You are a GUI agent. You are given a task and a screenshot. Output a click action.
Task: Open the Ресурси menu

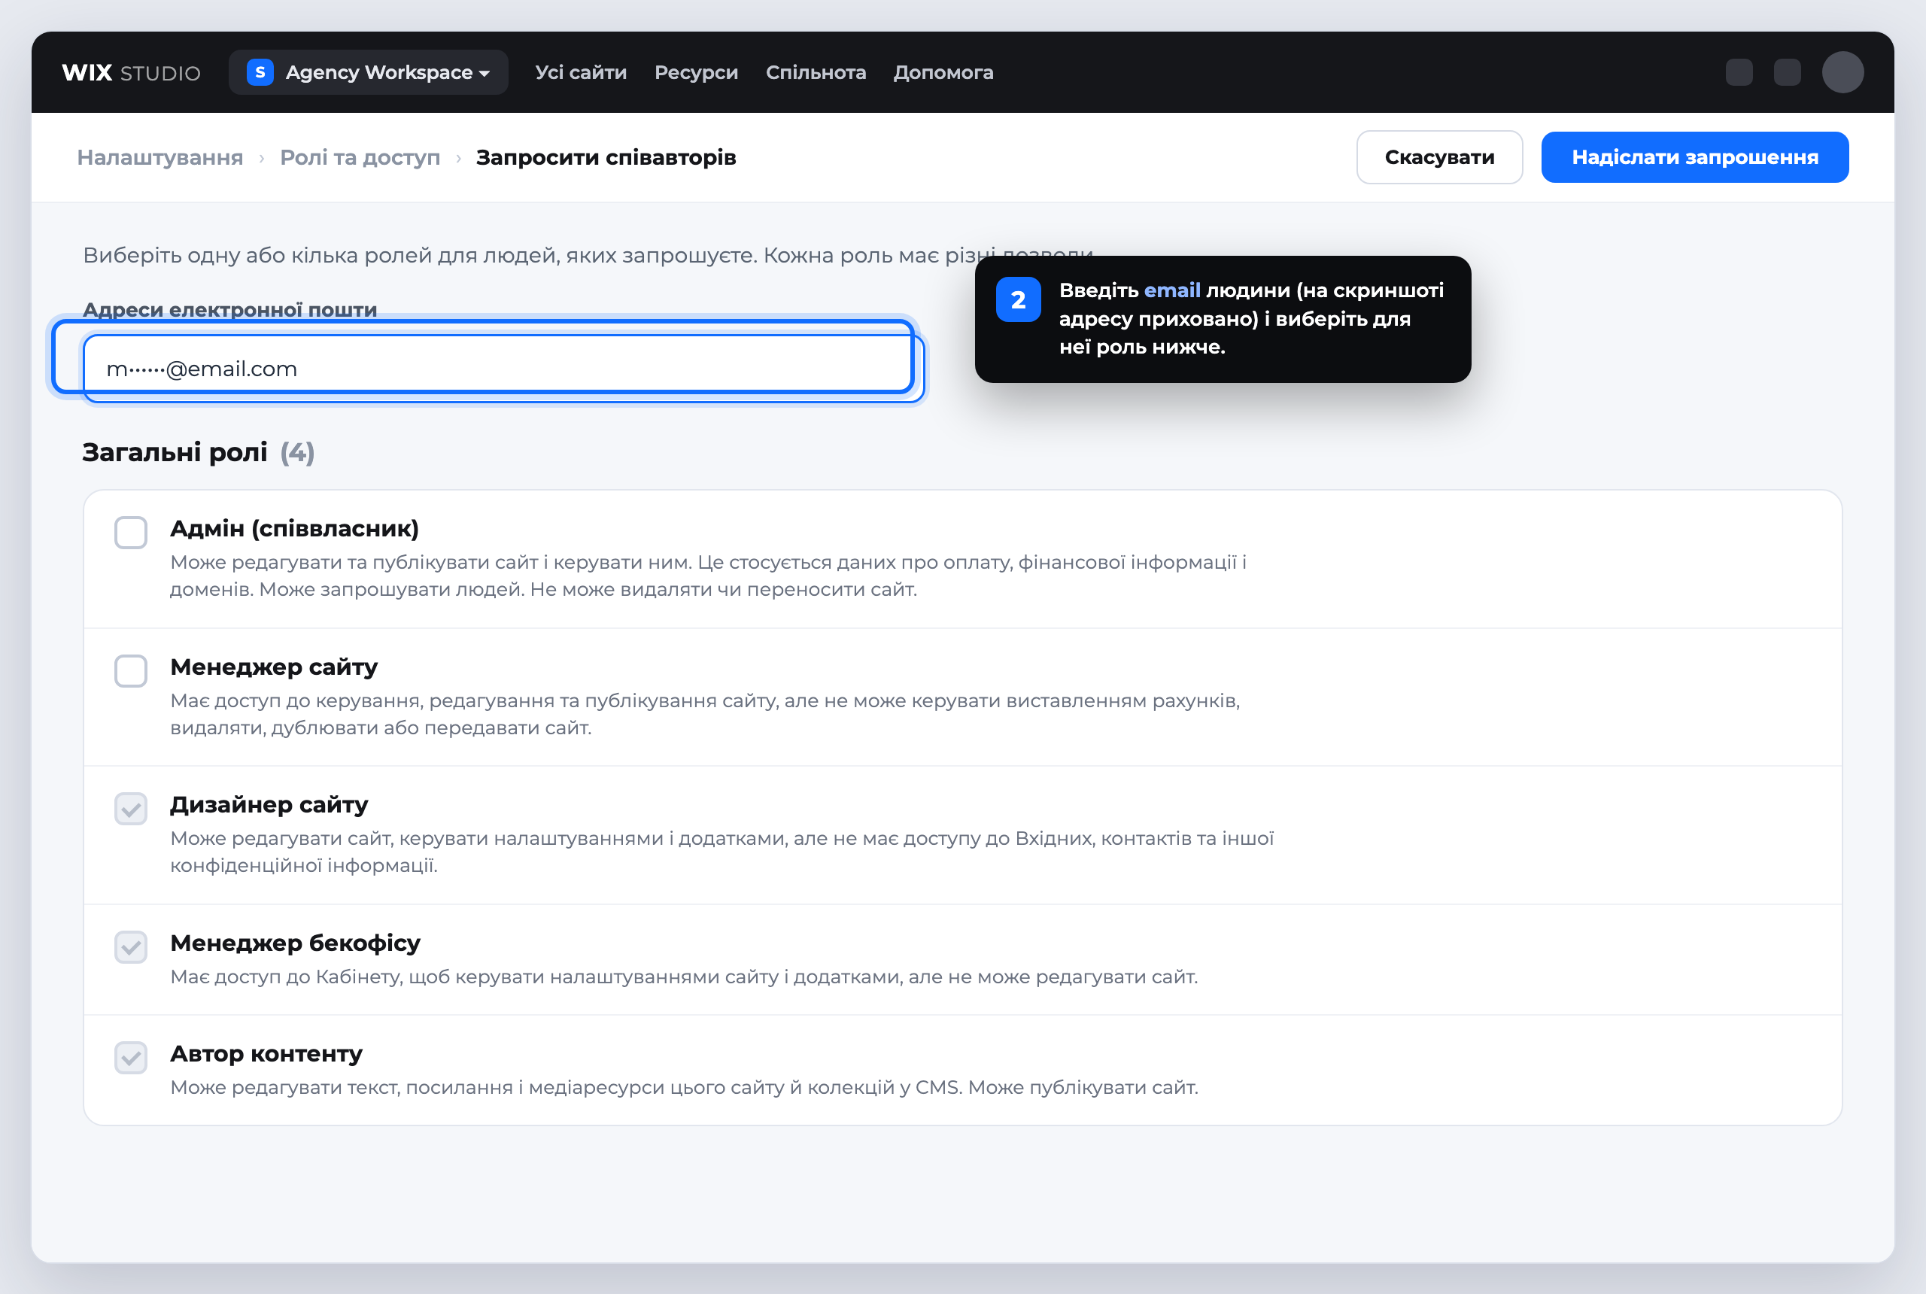697,73
